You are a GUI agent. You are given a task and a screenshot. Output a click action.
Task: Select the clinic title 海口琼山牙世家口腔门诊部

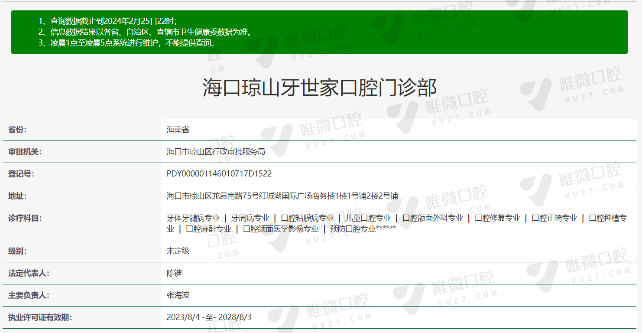click(320, 87)
